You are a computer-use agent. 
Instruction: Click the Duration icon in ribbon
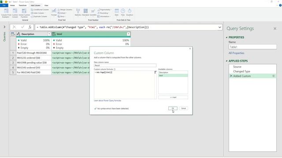click(x=130, y=11)
